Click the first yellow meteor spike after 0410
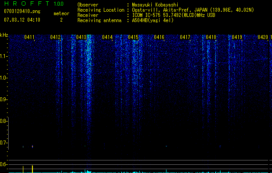272x173 pixels. (x=23, y=170)
